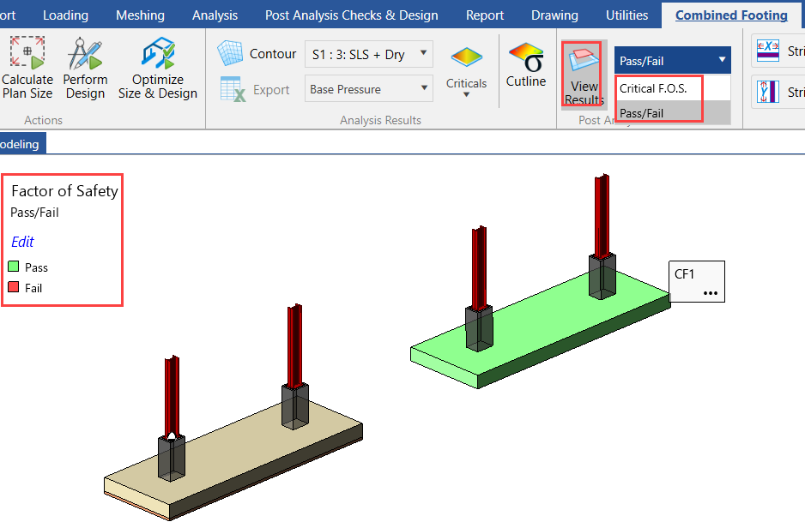This screenshot has height=528, width=805.
Task: Toggle the View Results button
Action: [584, 75]
